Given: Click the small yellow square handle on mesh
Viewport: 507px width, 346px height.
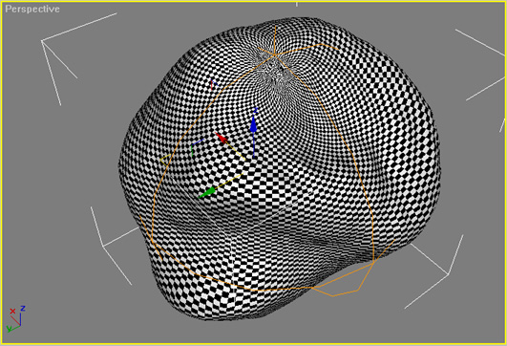Looking at the screenshot, I should coord(165,160).
